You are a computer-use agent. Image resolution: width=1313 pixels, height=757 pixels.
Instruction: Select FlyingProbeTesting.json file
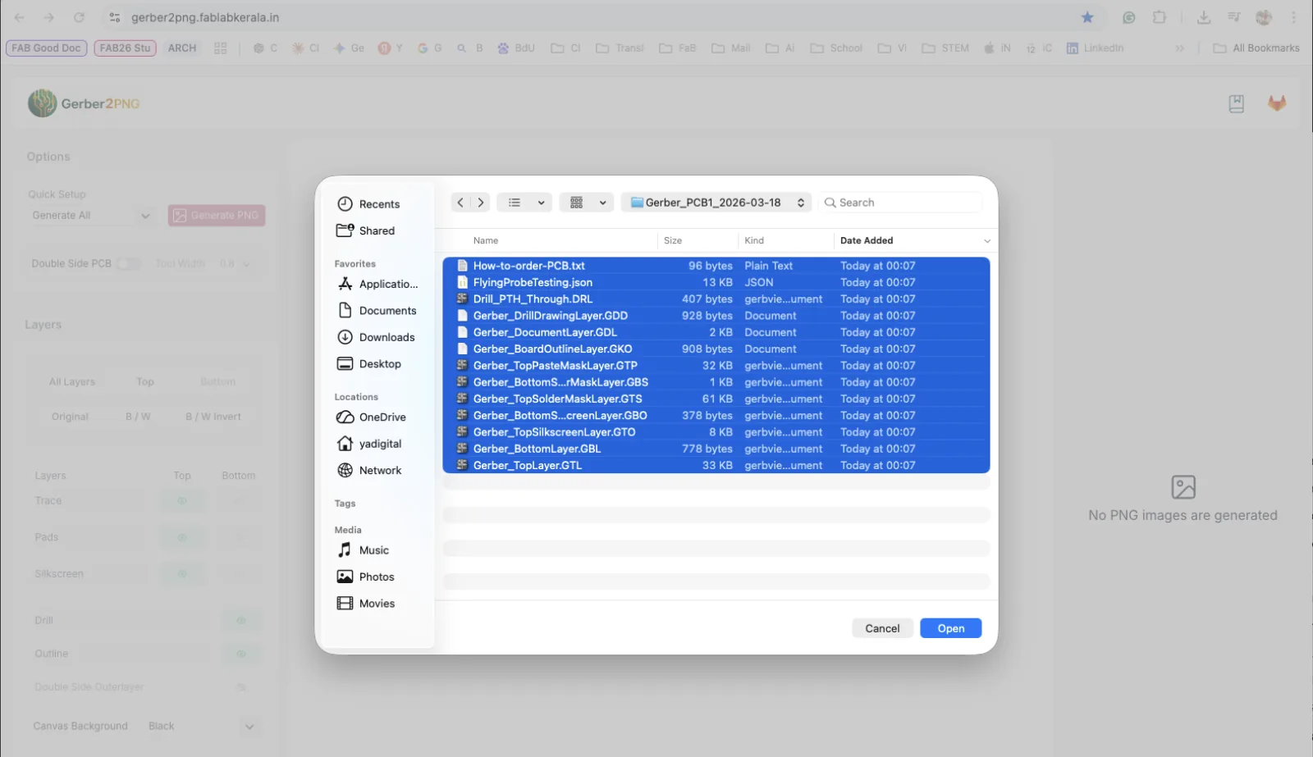716,283
